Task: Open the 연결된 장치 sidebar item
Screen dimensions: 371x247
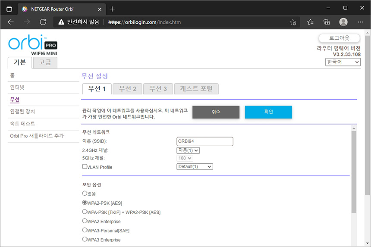Action: tap(22, 112)
